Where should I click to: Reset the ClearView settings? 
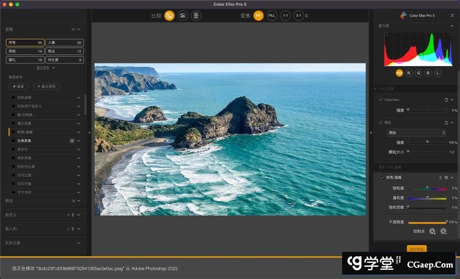pyautogui.click(x=446, y=100)
